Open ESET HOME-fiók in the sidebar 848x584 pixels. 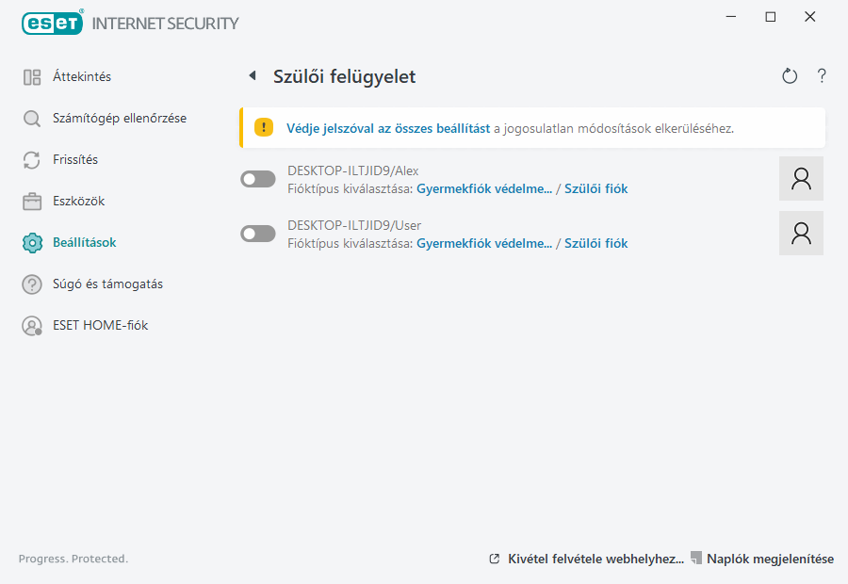pos(100,326)
